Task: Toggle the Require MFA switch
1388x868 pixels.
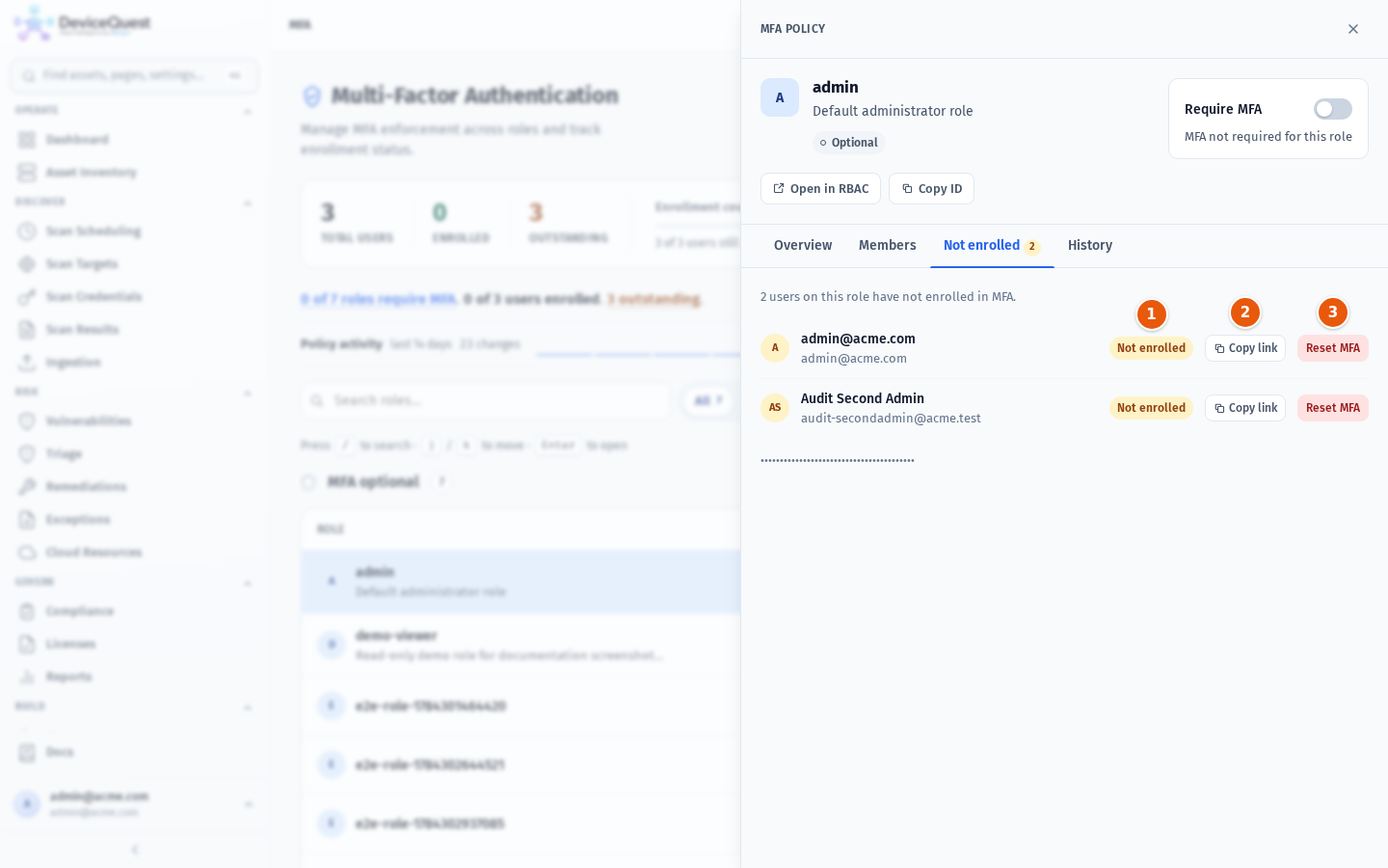Action: pyautogui.click(x=1333, y=109)
